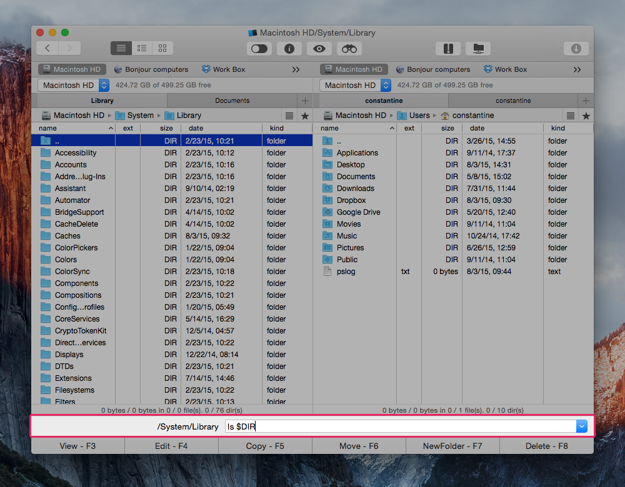Toggle hidden files switch in toolbar

click(259, 49)
